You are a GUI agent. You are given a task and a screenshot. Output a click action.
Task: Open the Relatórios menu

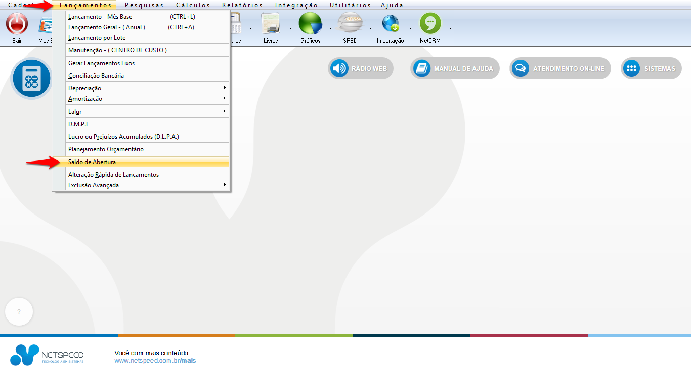(242, 5)
